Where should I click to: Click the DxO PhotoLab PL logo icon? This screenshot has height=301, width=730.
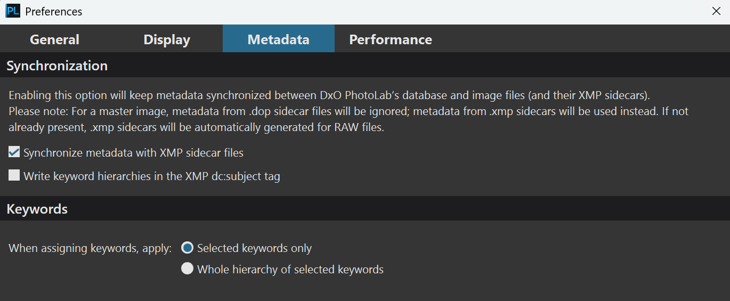[13, 11]
